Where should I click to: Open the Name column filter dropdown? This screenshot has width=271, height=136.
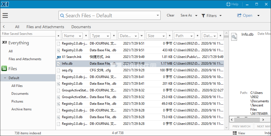(80, 36)
